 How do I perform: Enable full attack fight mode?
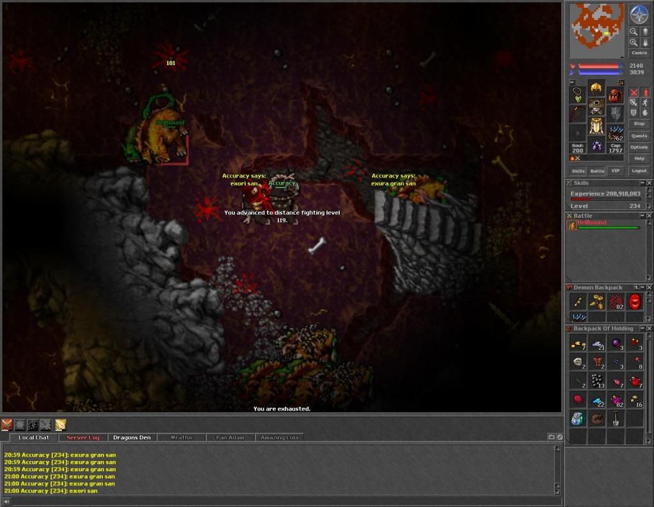634,93
